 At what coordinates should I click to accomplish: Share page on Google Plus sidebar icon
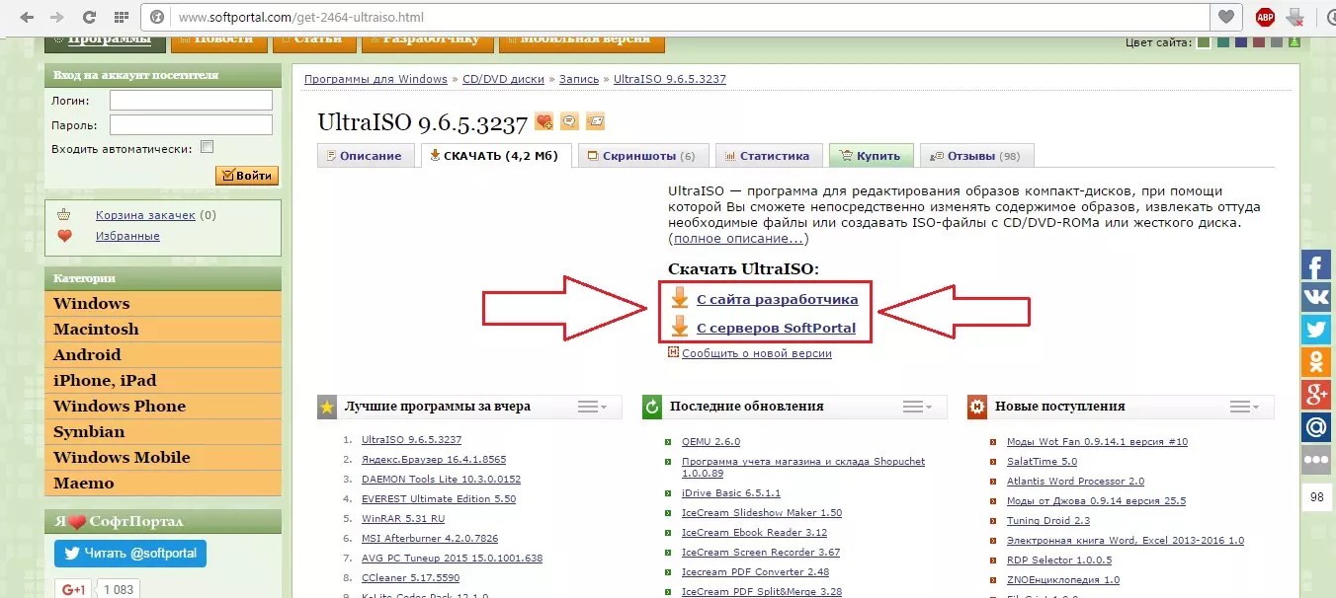click(x=1316, y=394)
